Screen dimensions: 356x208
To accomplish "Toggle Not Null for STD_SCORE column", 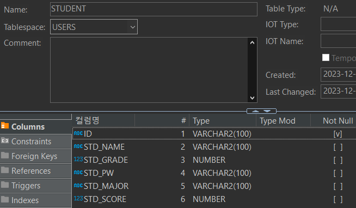I will point(337,199).
